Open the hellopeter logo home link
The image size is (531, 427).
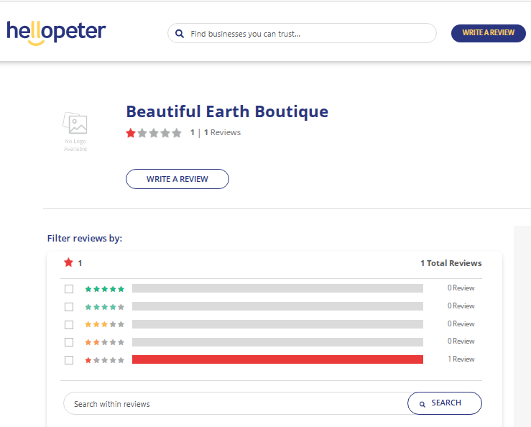[x=56, y=32]
